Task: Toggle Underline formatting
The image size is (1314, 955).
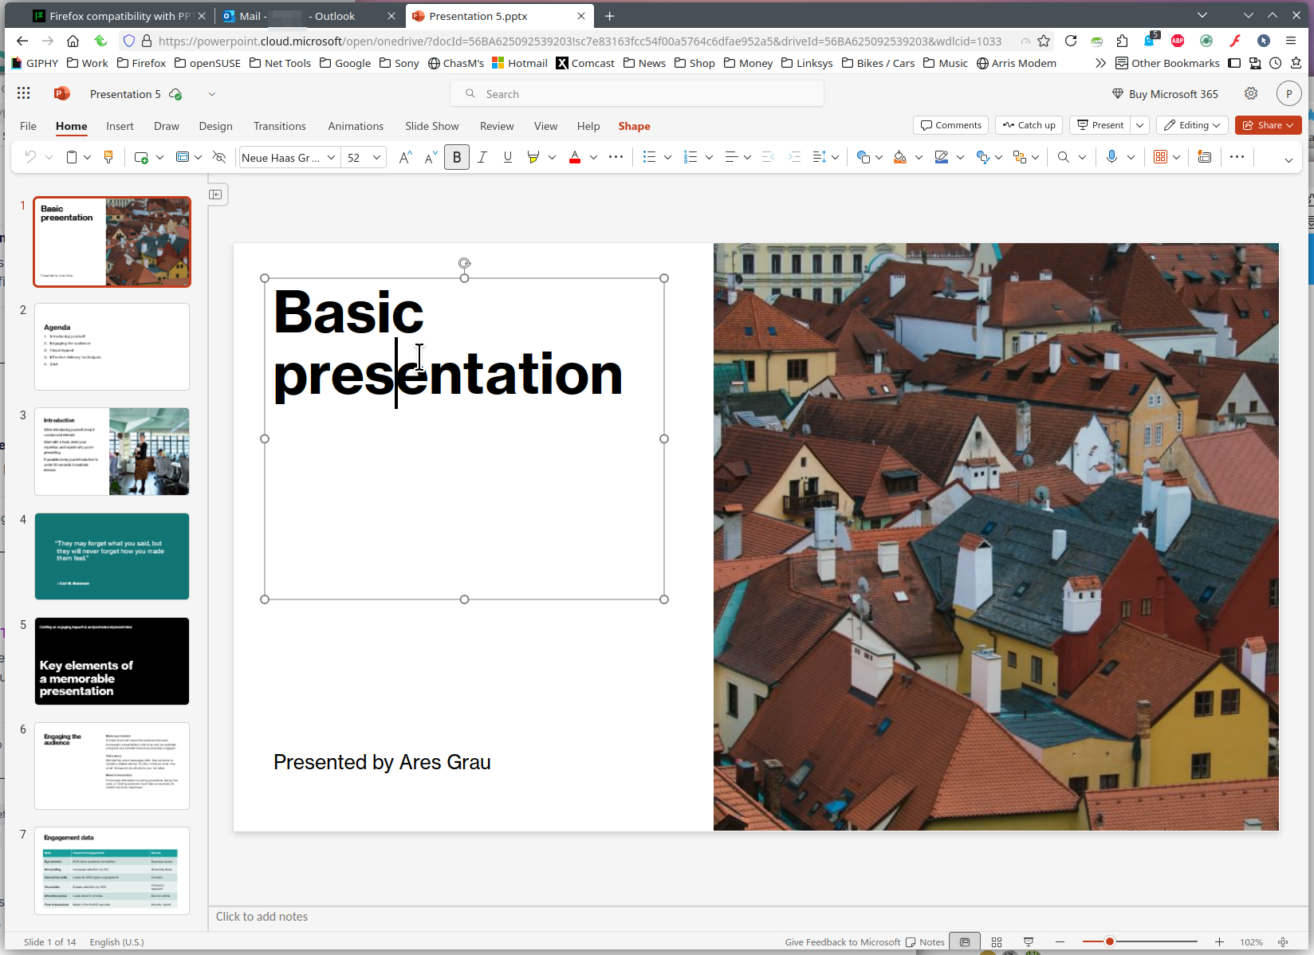Action: [x=508, y=157]
